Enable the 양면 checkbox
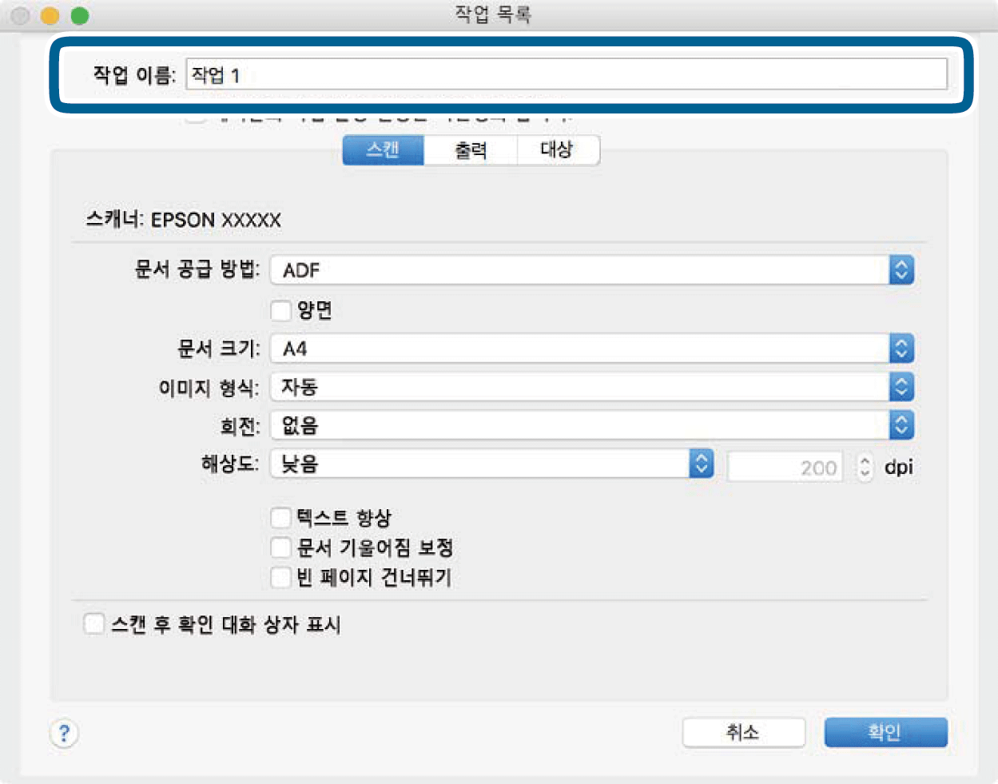 280,310
